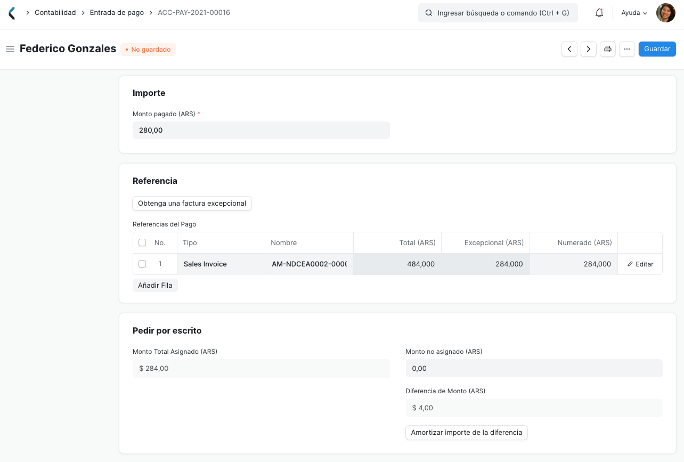This screenshot has height=462, width=684.
Task: Click Editar with pencil icon on row 1
Action: (x=640, y=264)
